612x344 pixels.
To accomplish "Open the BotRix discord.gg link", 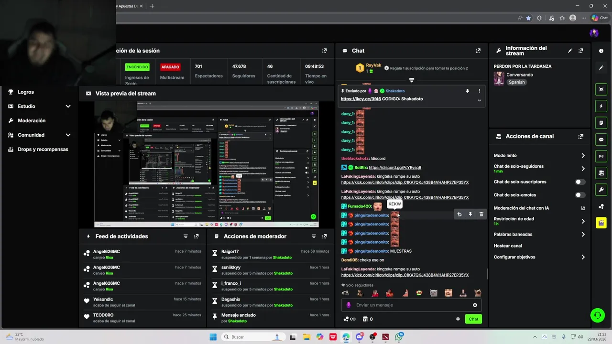I will pyautogui.click(x=395, y=168).
